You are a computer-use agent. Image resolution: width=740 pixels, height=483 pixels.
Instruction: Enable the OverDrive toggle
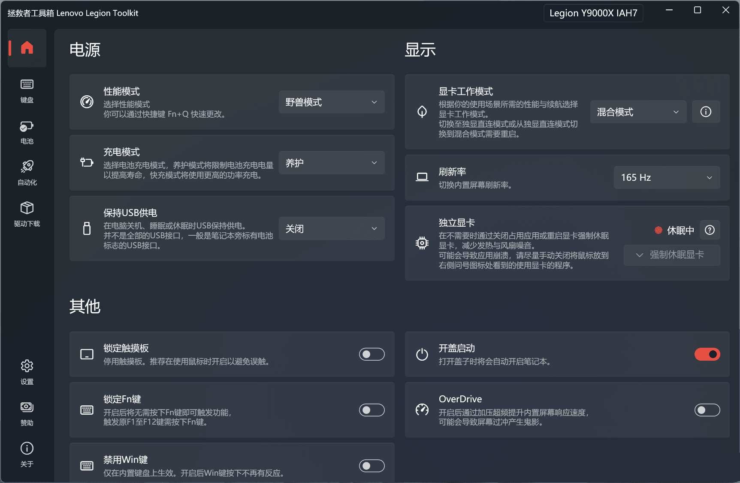pyautogui.click(x=707, y=410)
